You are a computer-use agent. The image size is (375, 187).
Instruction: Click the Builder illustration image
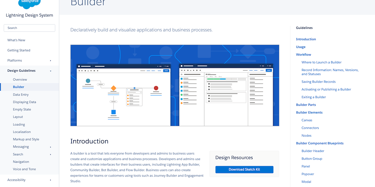(175, 85)
